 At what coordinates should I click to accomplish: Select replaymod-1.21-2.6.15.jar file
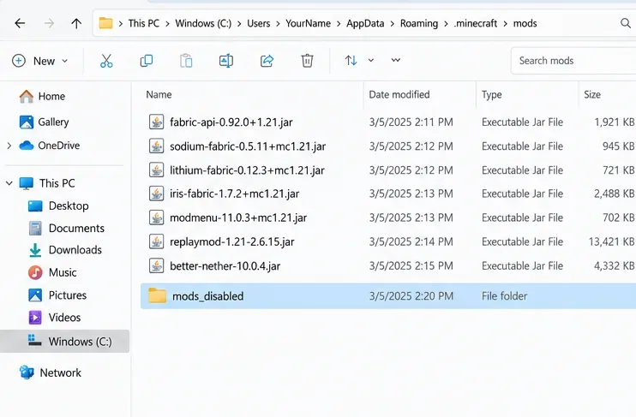232,242
